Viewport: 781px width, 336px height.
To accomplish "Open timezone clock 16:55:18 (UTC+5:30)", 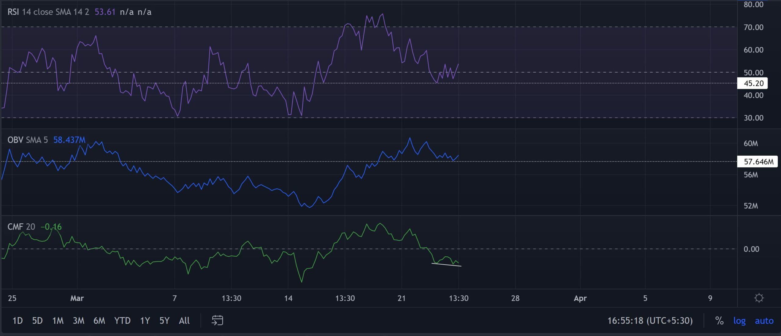I will [650, 320].
